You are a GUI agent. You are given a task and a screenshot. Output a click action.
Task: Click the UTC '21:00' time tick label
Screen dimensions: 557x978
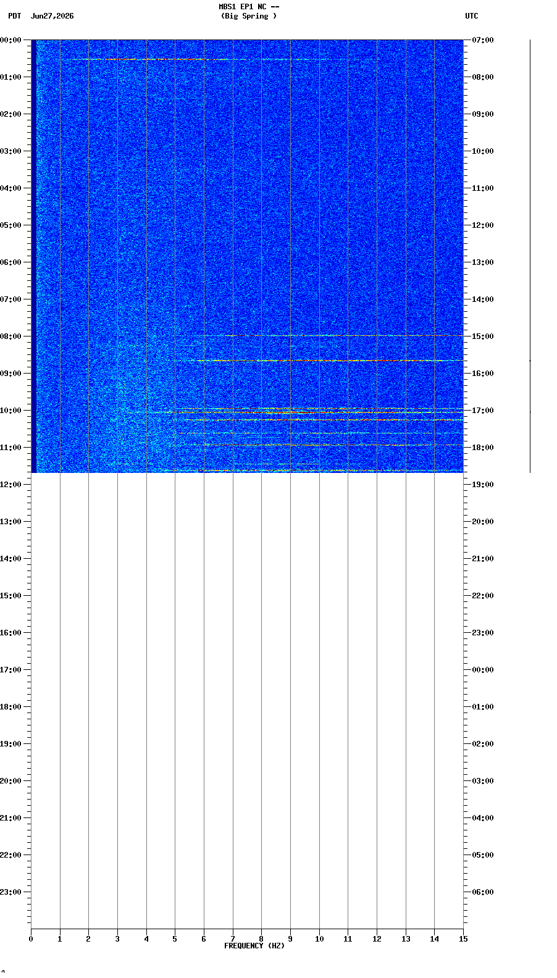(x=483, y=559)
